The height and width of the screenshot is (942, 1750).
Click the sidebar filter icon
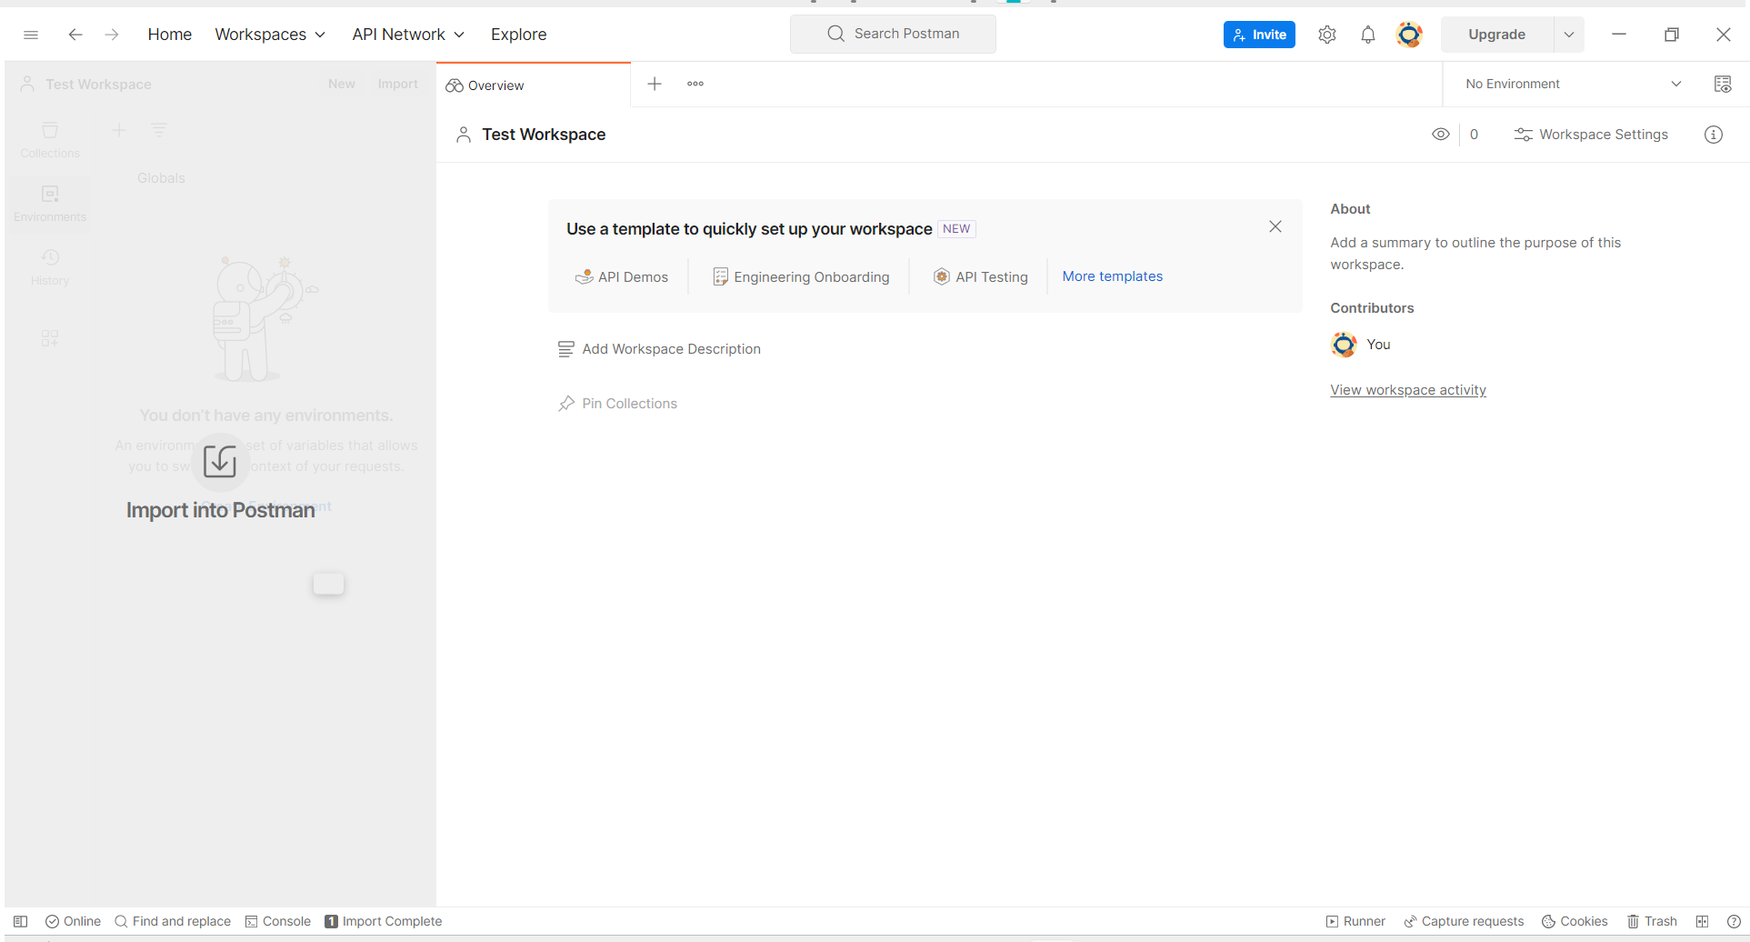(x=159, y=130)
